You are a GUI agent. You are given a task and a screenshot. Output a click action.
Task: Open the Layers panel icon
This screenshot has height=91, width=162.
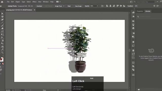[x=133, y=51]
